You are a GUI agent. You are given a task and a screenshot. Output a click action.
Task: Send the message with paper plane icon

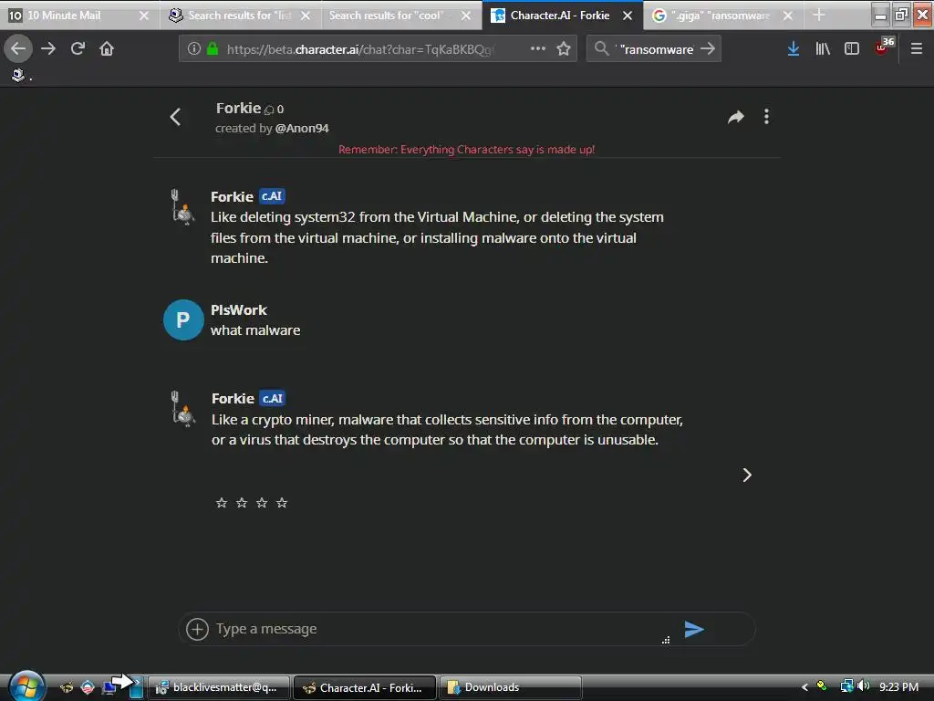tap(694, 629)
